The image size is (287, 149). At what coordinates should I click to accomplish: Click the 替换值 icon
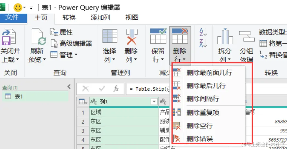coord(263,55)
